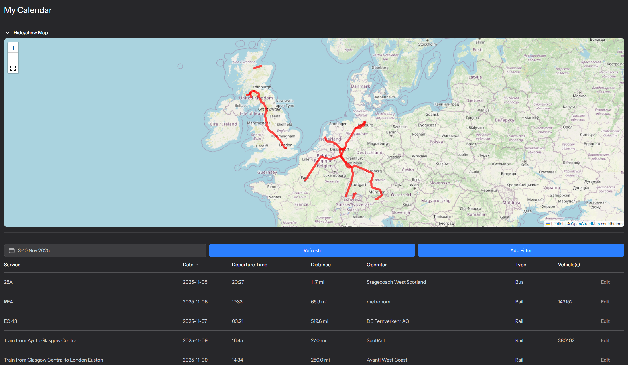628x365 pixels.
Task: Edit the Ayr to Glasgow Central train
Action: point(605,340)
